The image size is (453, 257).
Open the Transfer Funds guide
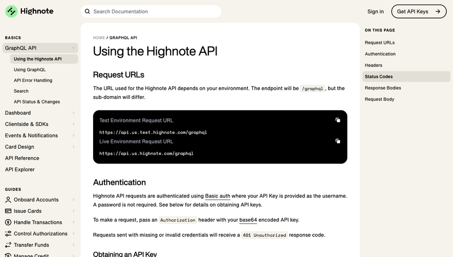[31, 245]
